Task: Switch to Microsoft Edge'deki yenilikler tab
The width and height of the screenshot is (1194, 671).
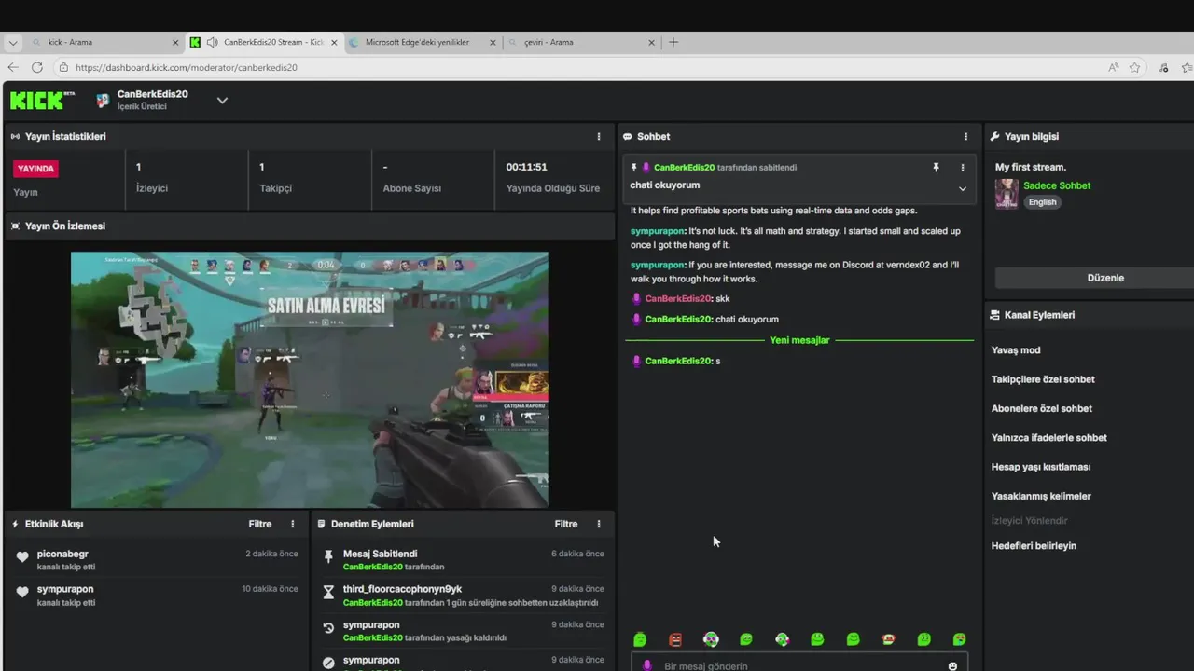Action: (x=423, y=42)
